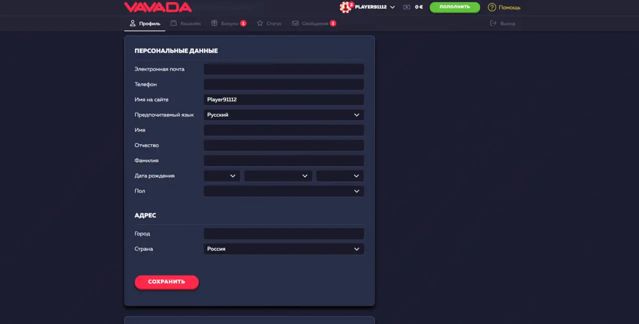
Task: Open the Страна dropdown showing Россия
Action: [284, 249]
